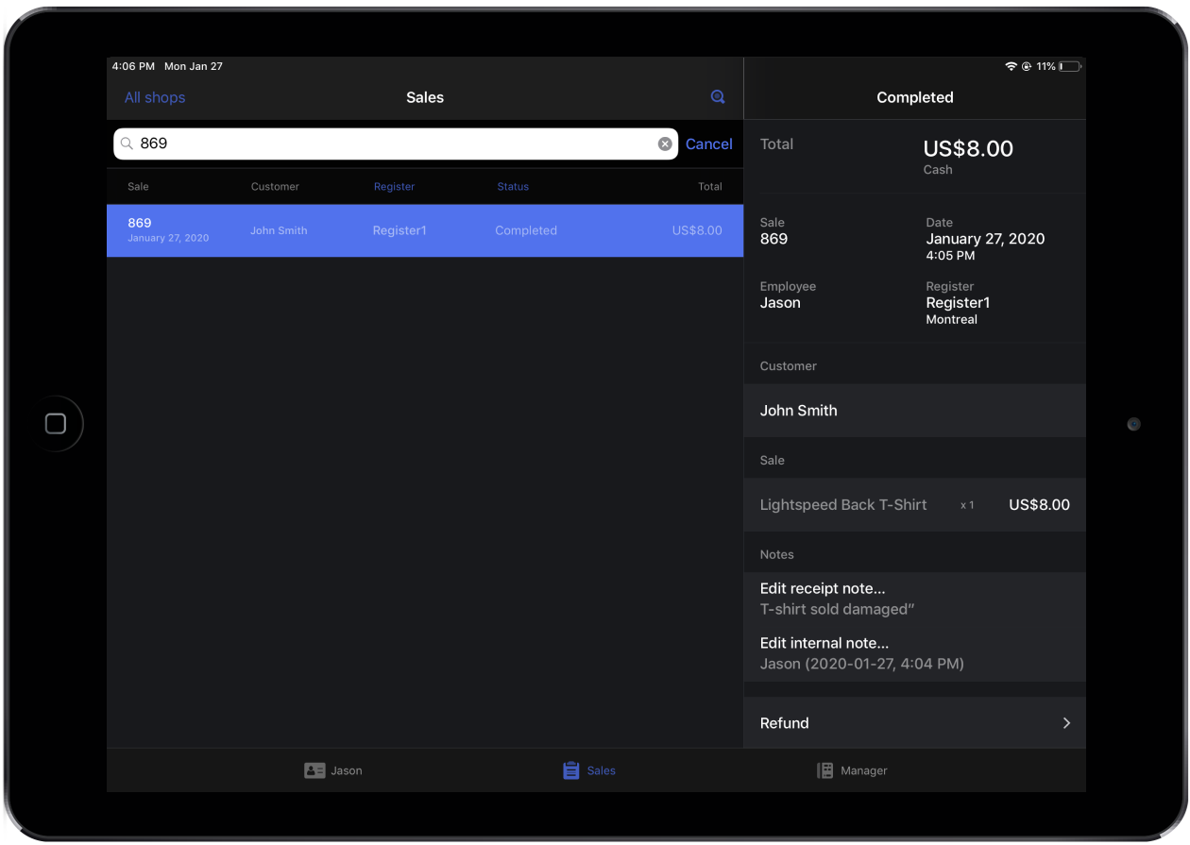Tap the battery indicator icon
The height and width of the screenshot is (845, 1190).
click(x=1070, y=67)
